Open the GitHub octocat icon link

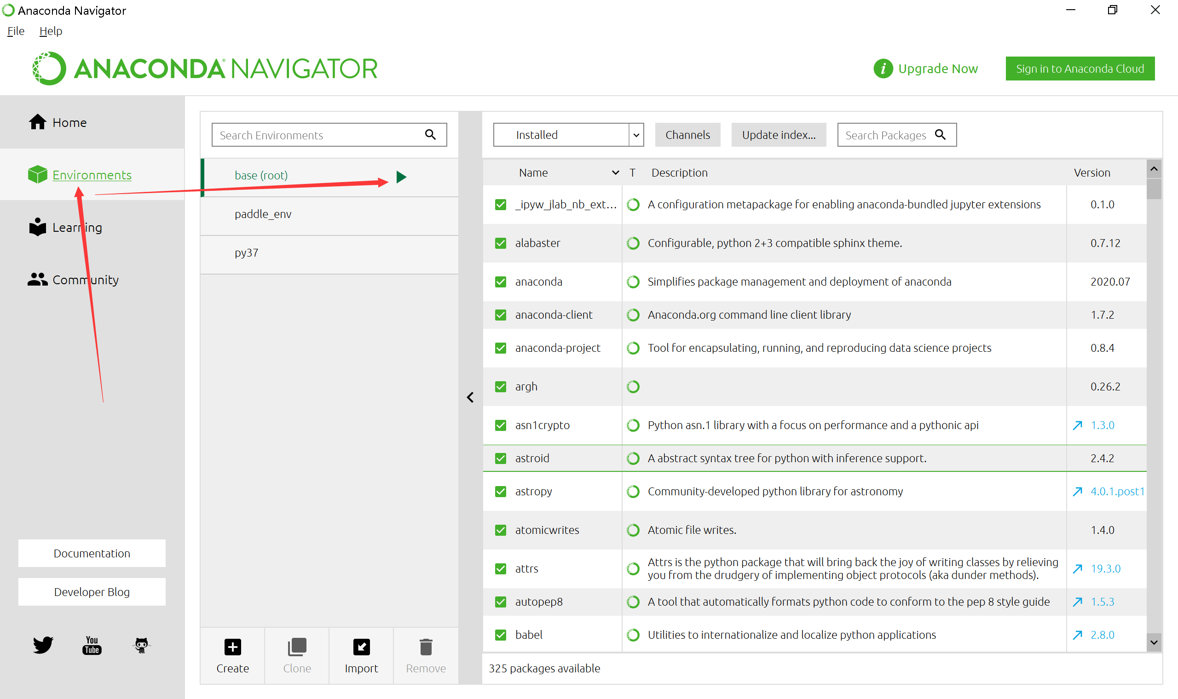tap(141, 645)
